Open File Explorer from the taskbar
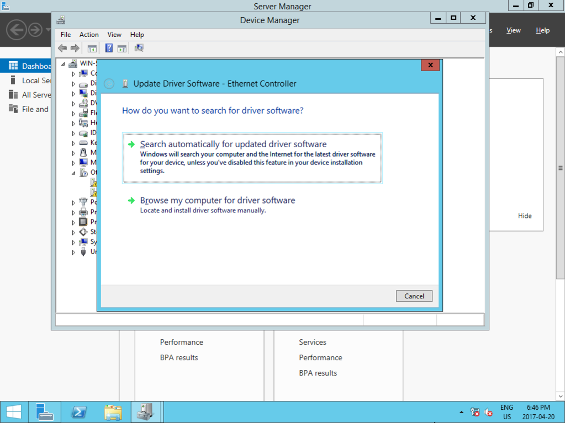Screen dimensions: 565x423 point(113,412)
